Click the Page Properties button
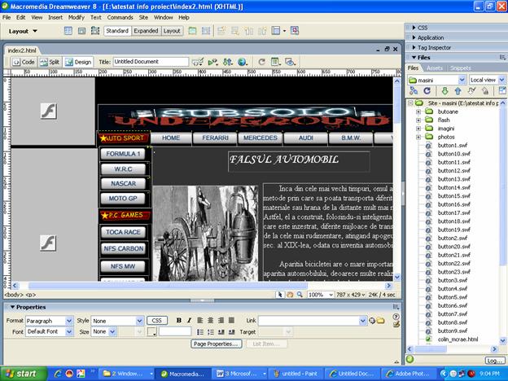This screenshot has height=381, width=508. (x=216, y=344)
